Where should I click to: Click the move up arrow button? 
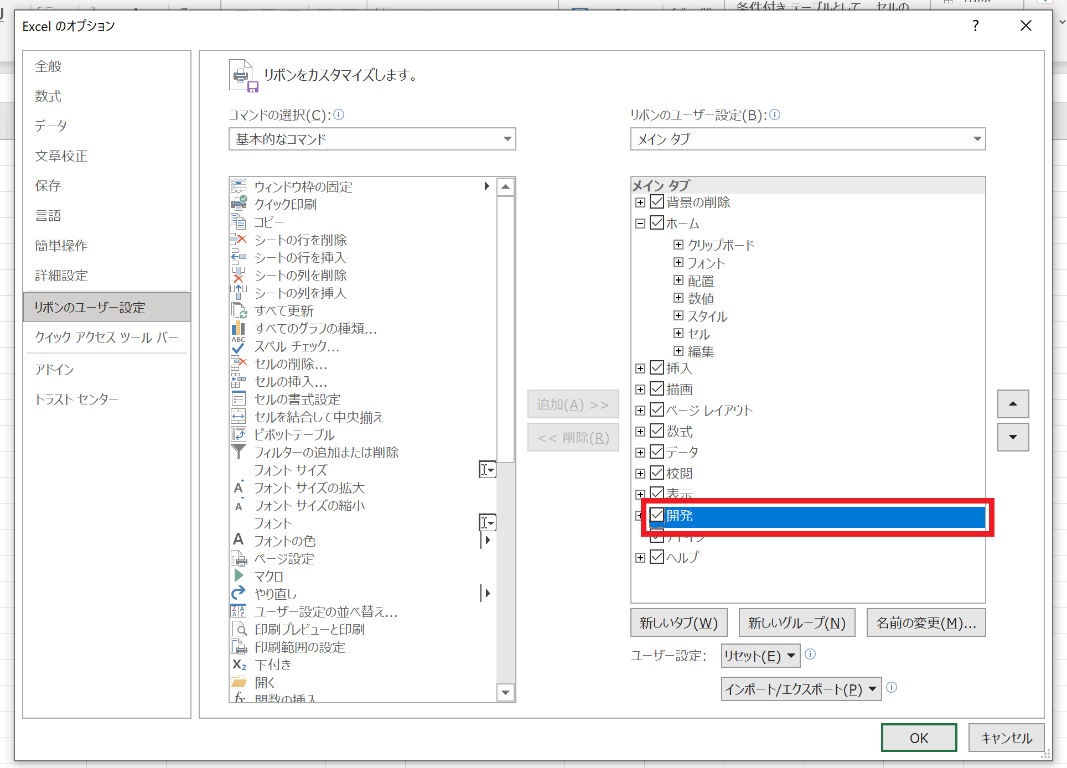tap(1013, 404)
